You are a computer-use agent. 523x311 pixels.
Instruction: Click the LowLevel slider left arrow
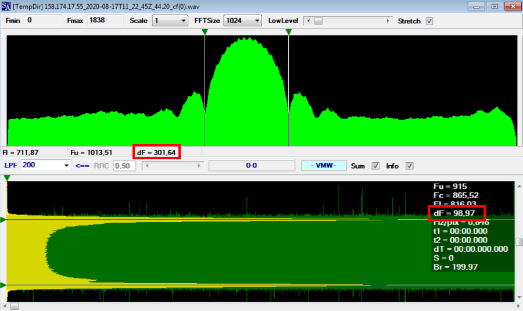pos(309,21)
